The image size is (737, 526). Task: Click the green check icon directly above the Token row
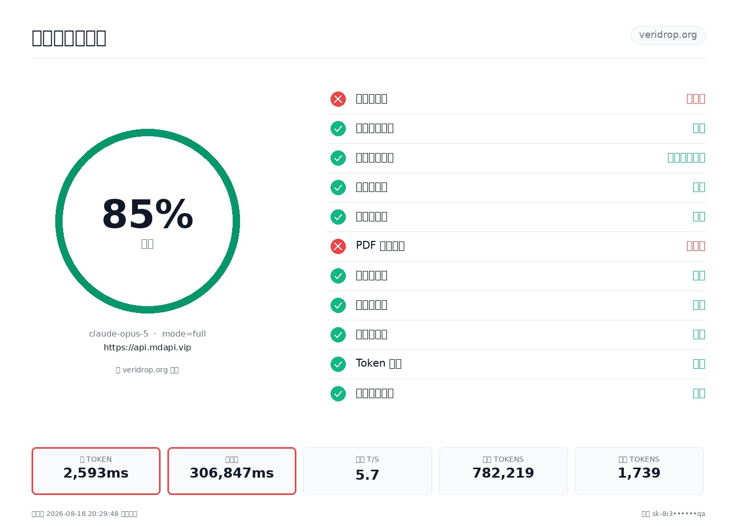pyautogui.click(x=338, y=335)
